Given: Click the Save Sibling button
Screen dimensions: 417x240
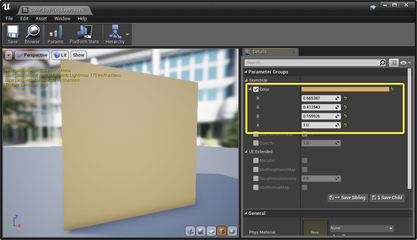Looking at the screenshot, I should pos(347,198).
